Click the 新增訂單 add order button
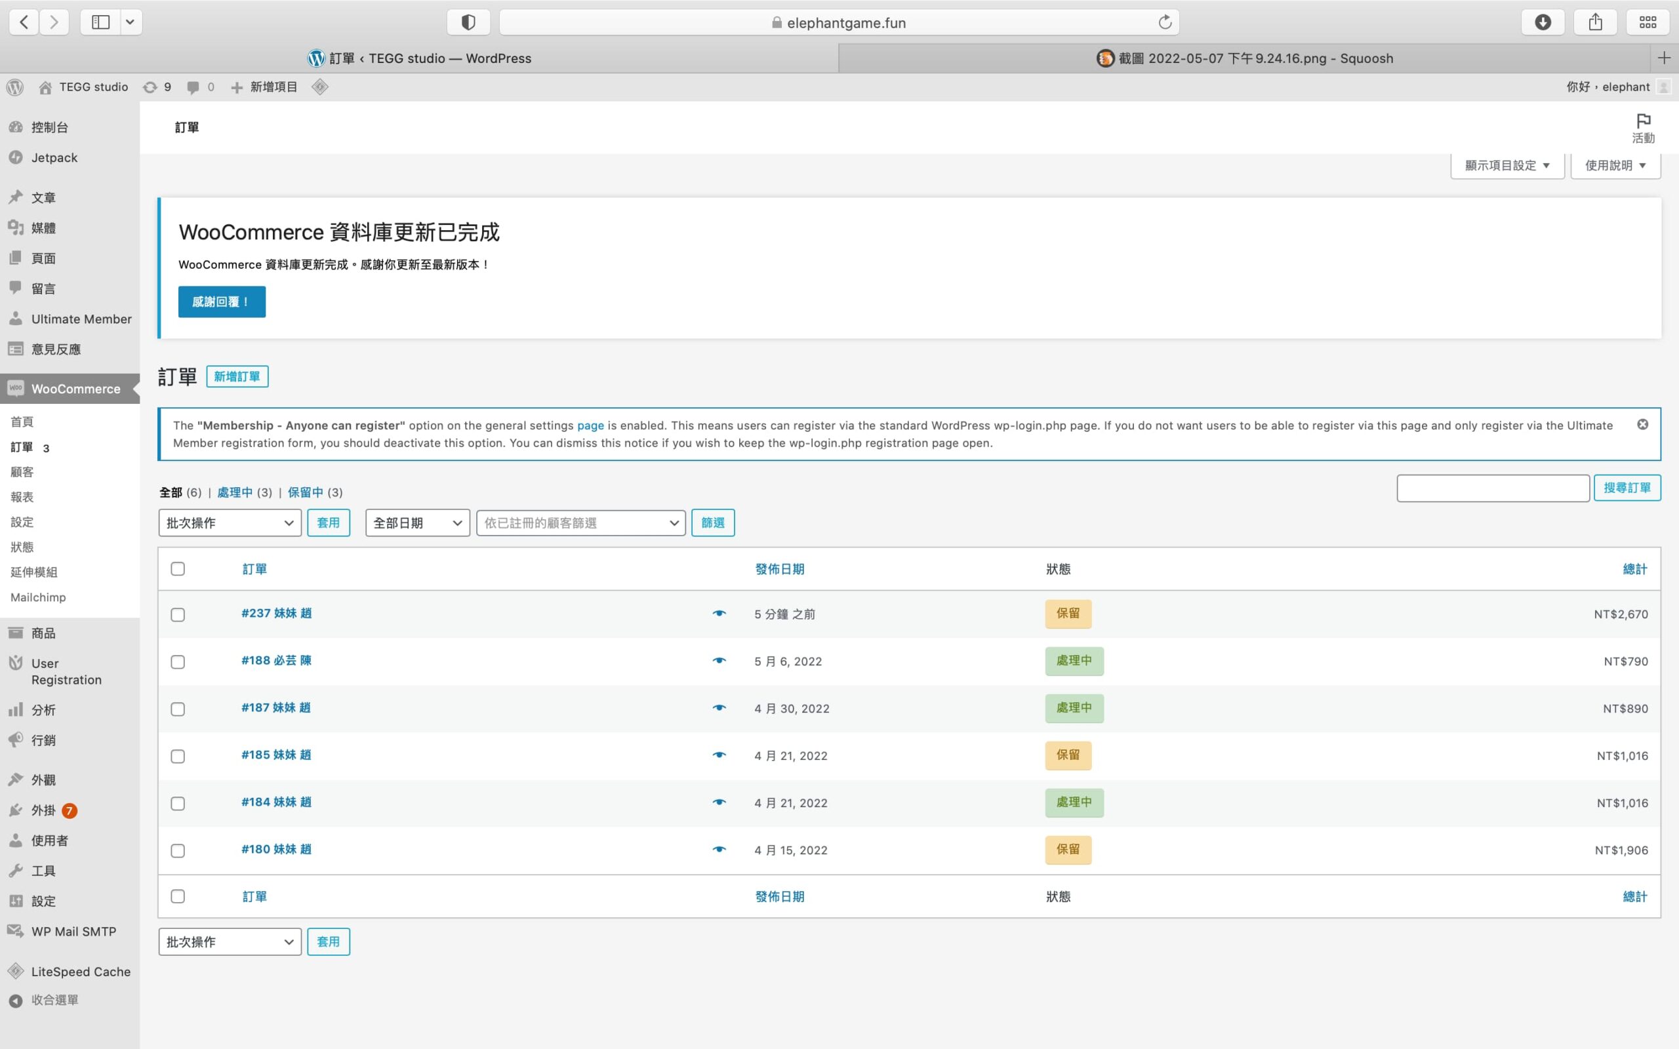 [237, 377]
